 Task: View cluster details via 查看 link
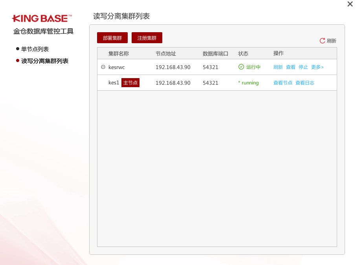point(290,67)
